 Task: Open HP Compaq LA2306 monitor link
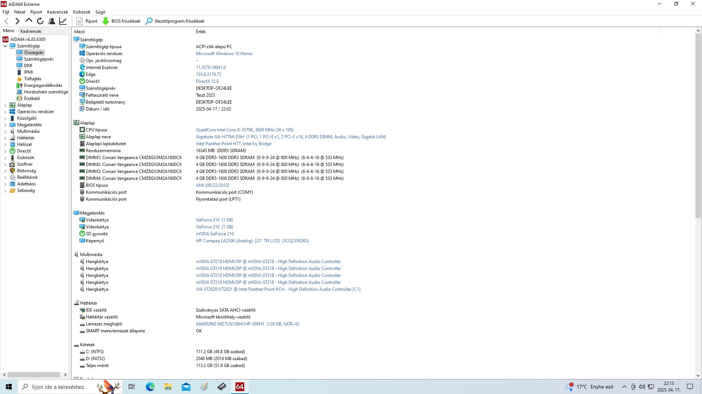click(x=252, y=241)
